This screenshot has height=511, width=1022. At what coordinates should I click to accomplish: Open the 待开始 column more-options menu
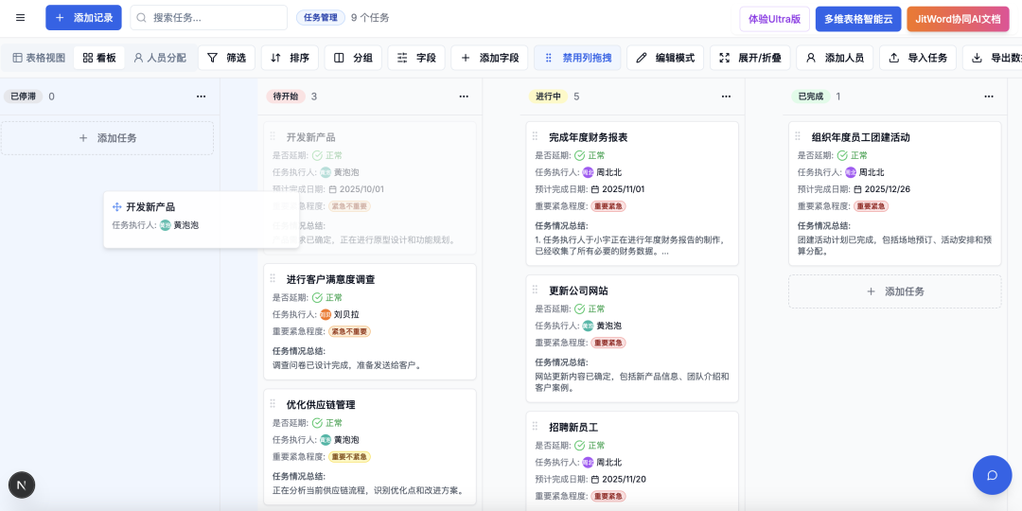click(x=464, y=97)
